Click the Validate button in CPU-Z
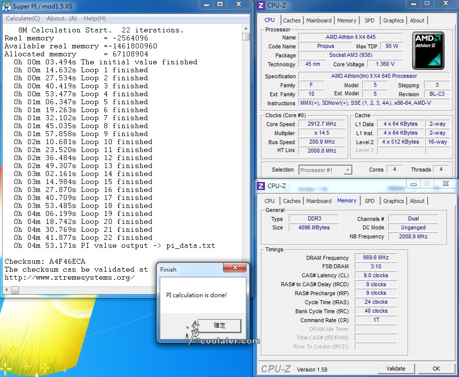The height and width of the screenshot is (377, 459). tap(396, 369)
